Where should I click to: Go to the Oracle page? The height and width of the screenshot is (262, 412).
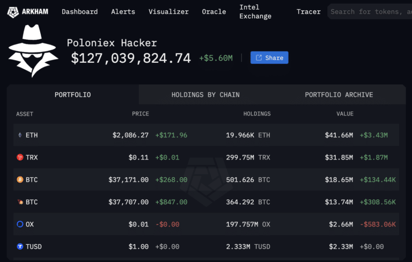pos(214,12)
